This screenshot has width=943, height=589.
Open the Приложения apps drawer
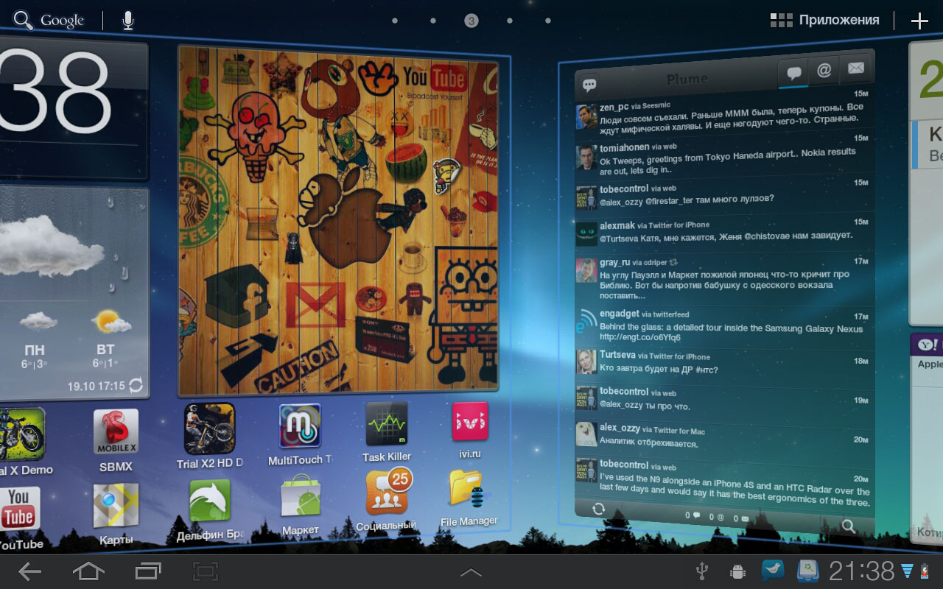[824, 21]
